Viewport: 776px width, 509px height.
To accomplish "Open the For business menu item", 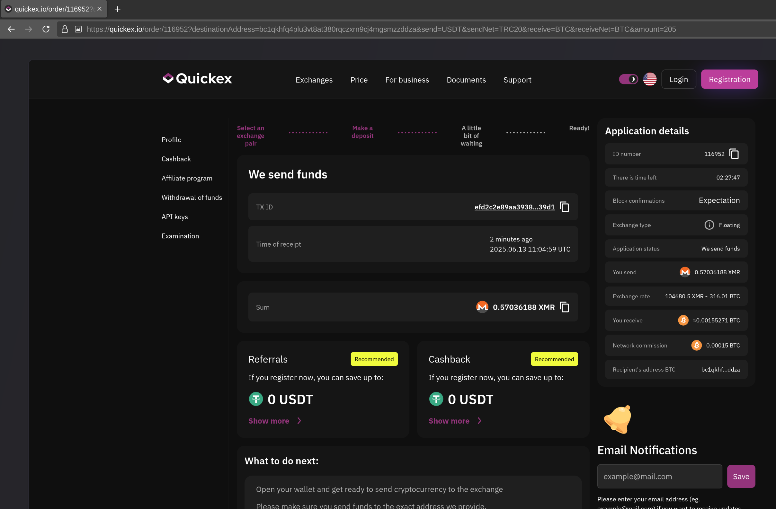I will [407, 80].
